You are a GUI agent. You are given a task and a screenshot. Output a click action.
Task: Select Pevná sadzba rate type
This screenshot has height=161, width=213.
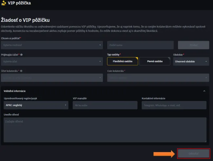[154, 61]
